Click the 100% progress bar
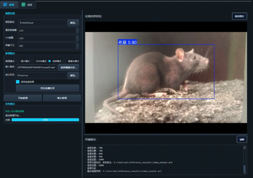The height and width of the screenshot is (178, 253). tap(45, 120)
